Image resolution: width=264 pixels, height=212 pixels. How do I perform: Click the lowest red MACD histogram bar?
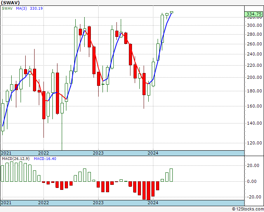click(148, 191)
